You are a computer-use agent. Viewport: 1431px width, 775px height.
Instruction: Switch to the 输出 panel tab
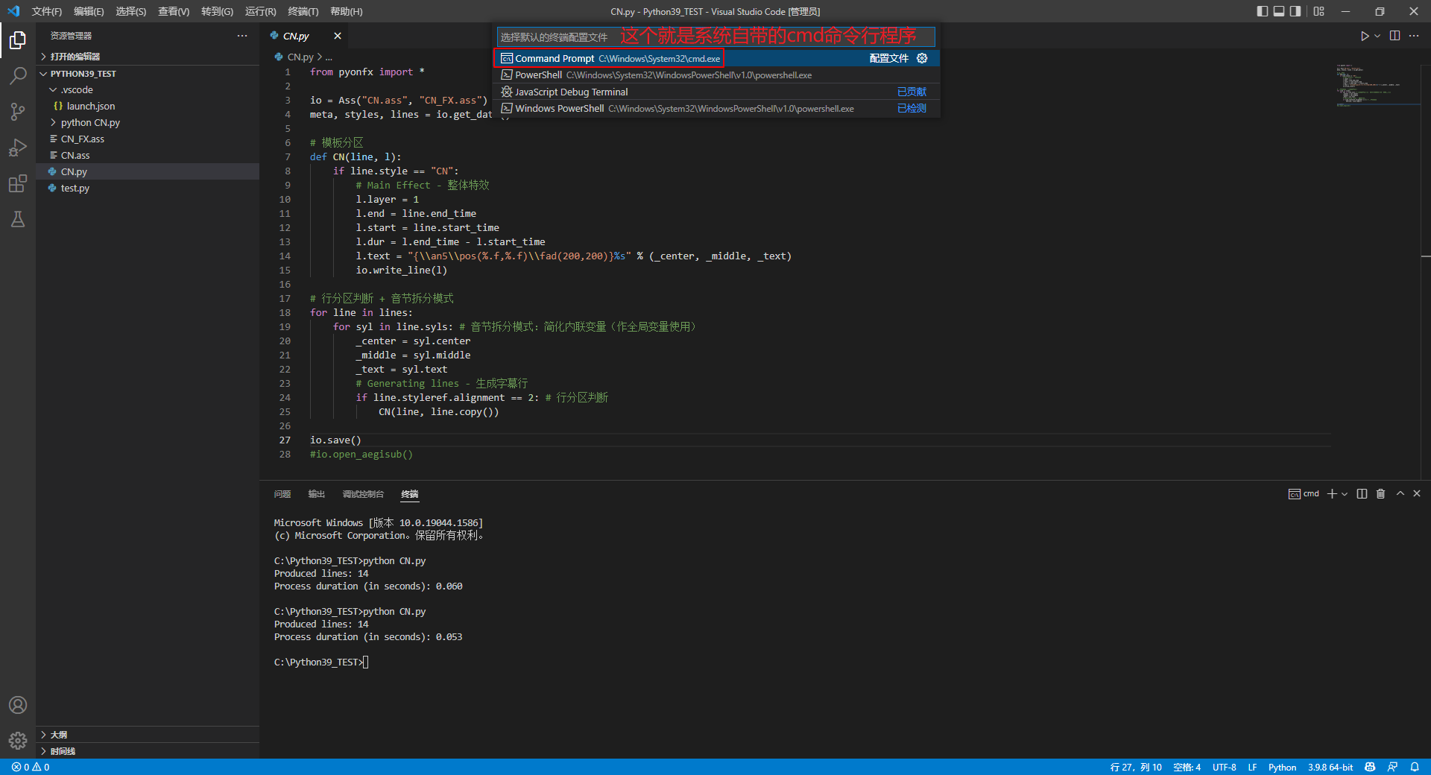tap(315, 493)
